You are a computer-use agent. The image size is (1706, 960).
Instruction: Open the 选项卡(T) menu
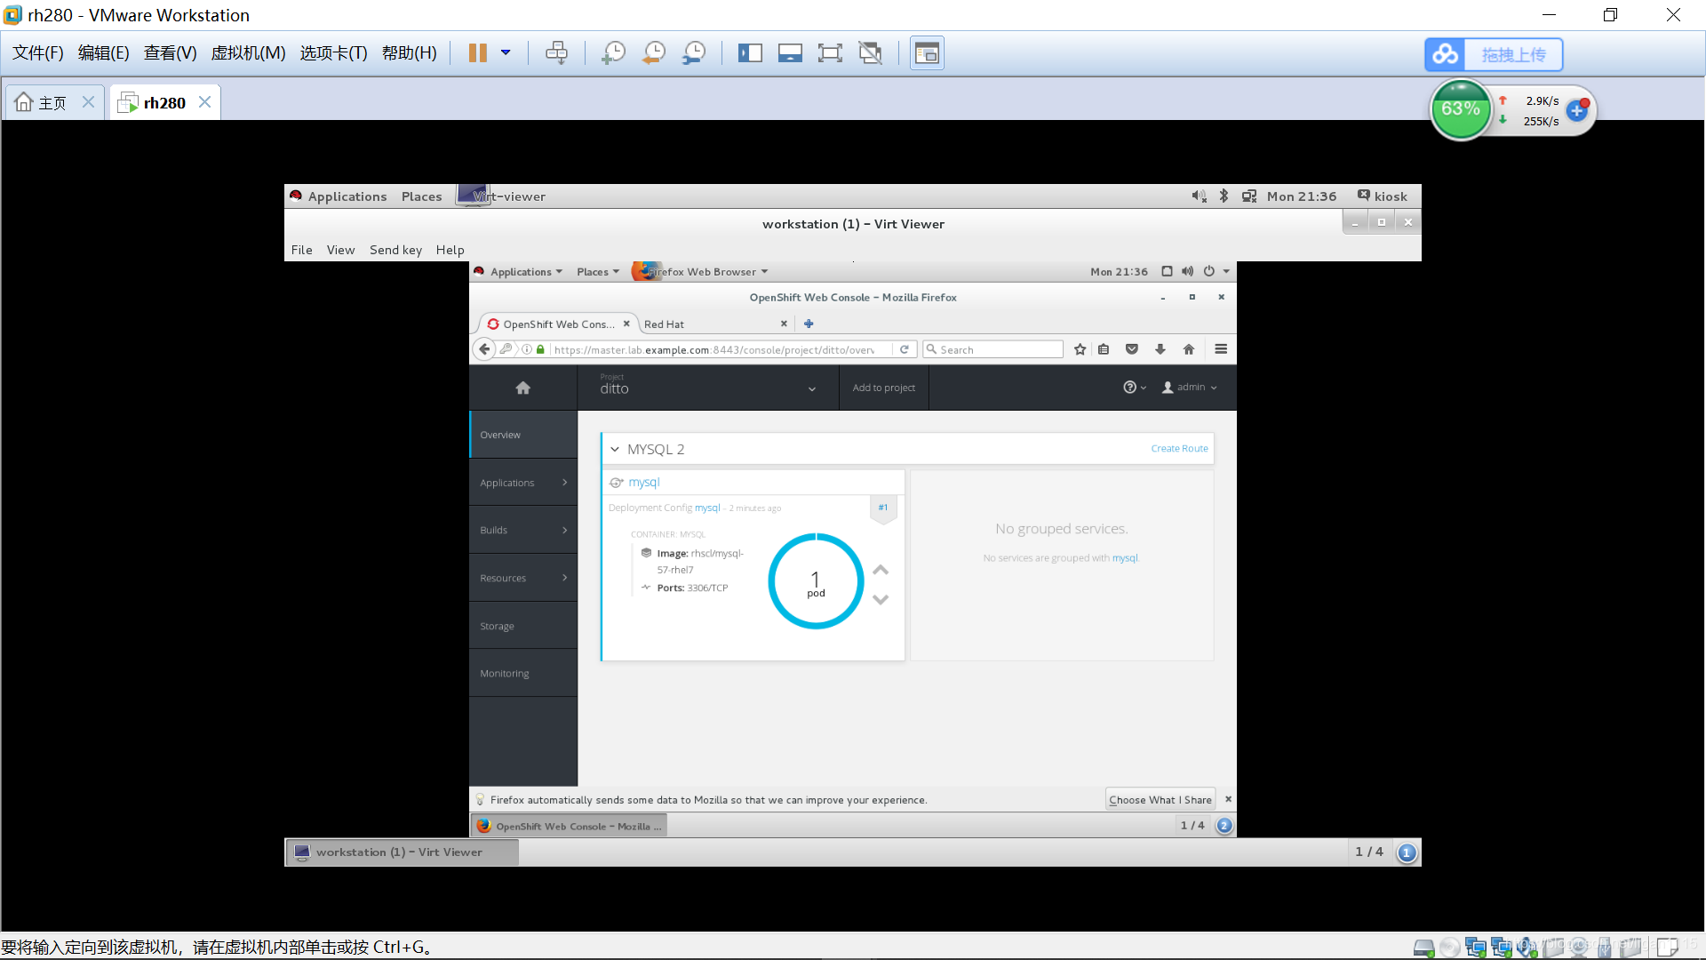pyautogui.click(x=333, y=53)
